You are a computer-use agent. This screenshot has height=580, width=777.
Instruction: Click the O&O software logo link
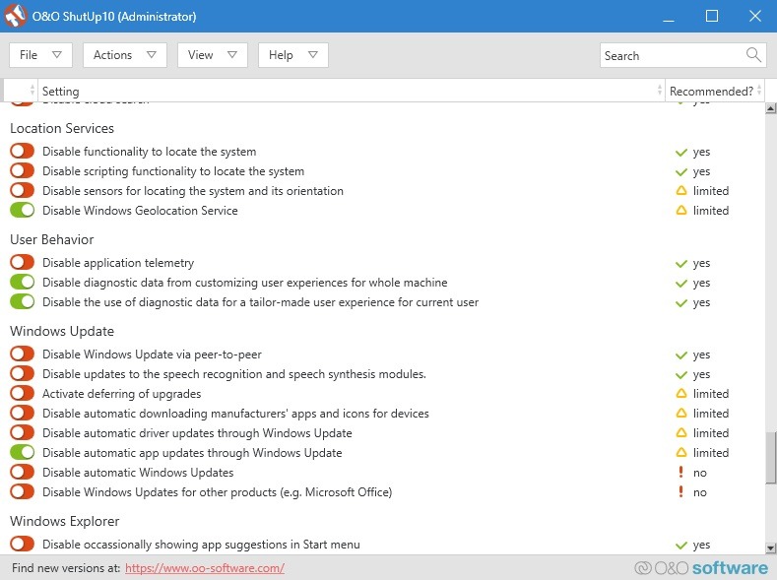701,568
